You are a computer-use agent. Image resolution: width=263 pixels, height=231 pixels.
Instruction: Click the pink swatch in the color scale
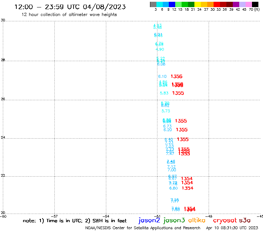(248, 4)
